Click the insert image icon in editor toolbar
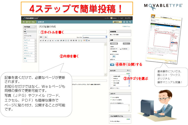 click(79, 40)
